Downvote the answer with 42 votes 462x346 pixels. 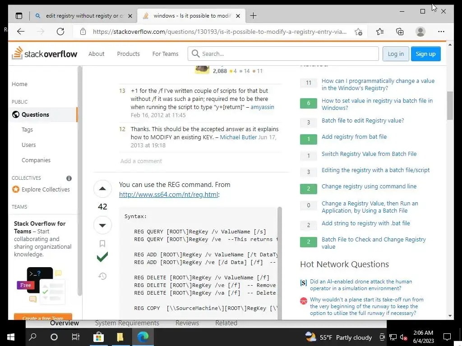tap(102, 225)
